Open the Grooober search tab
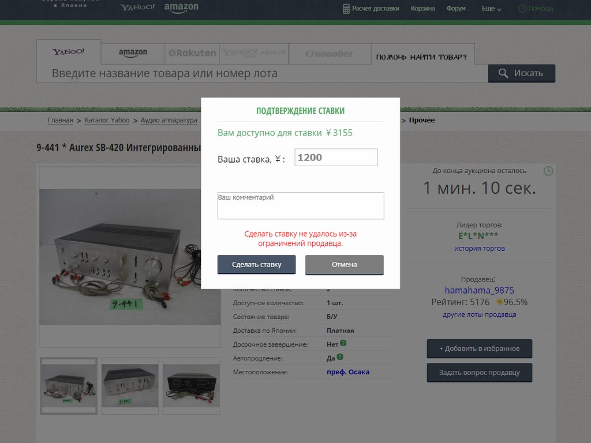Viewport: 591px width, 443px height. [x=329, y=53]
